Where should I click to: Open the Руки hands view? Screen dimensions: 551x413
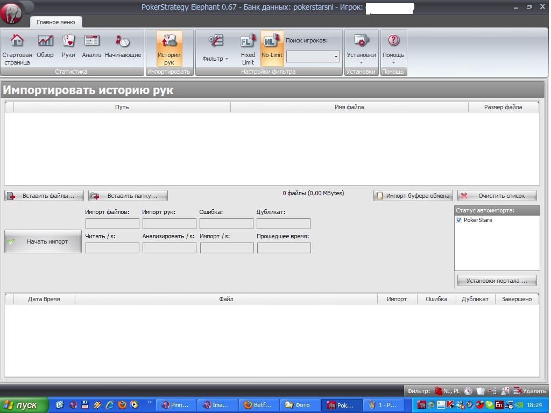(68, 46)
